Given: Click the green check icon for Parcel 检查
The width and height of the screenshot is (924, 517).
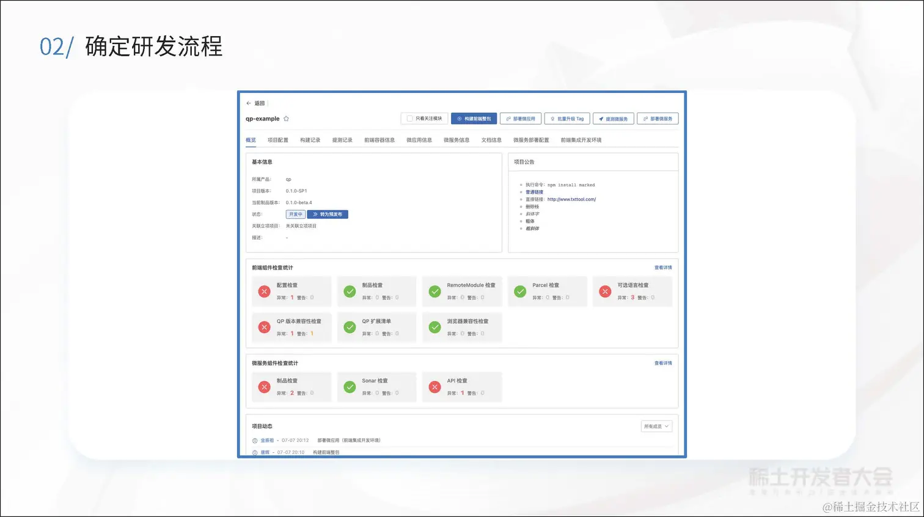Looking at the screenshot, I should click(x=520, y=291).
